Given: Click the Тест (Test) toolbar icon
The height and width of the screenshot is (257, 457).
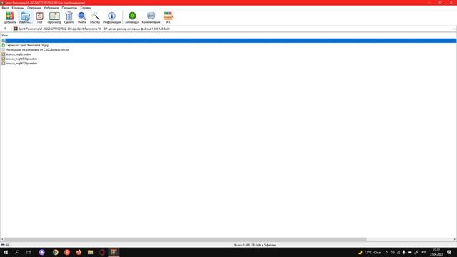Looking at the screenshot, I should tap(40, 17).
